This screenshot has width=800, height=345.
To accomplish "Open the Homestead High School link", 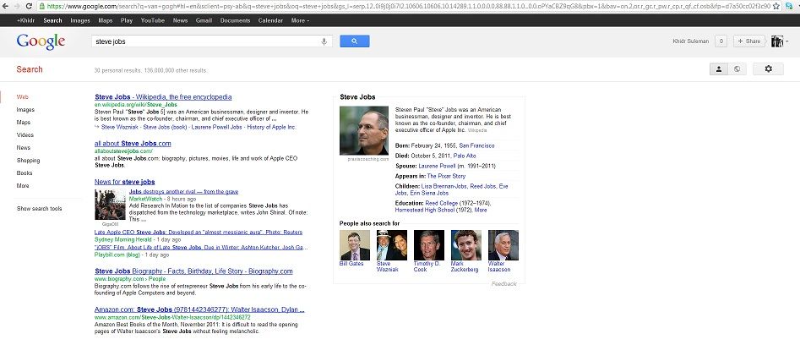I will pos(424,210).
